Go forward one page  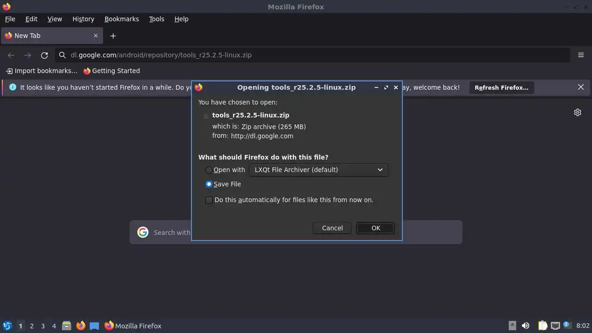[28, 55]
